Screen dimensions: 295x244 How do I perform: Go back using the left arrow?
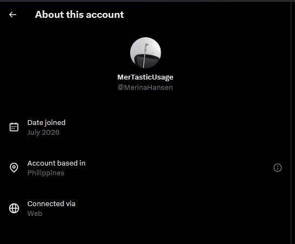pyautogui.click(x=12, y=15)
